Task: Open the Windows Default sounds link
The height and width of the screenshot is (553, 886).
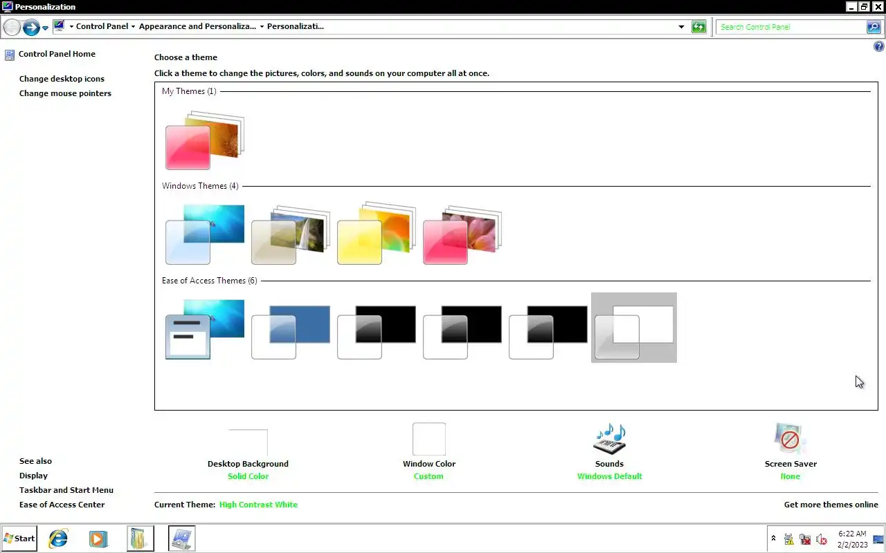Action: coord(610,476)
